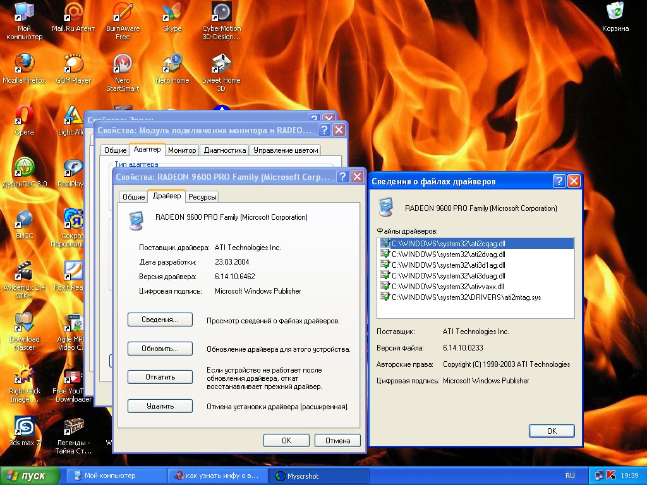The image size is (647, 485).
Task: Select the Адаптер tab in the module properties
Action: point(147,149)
